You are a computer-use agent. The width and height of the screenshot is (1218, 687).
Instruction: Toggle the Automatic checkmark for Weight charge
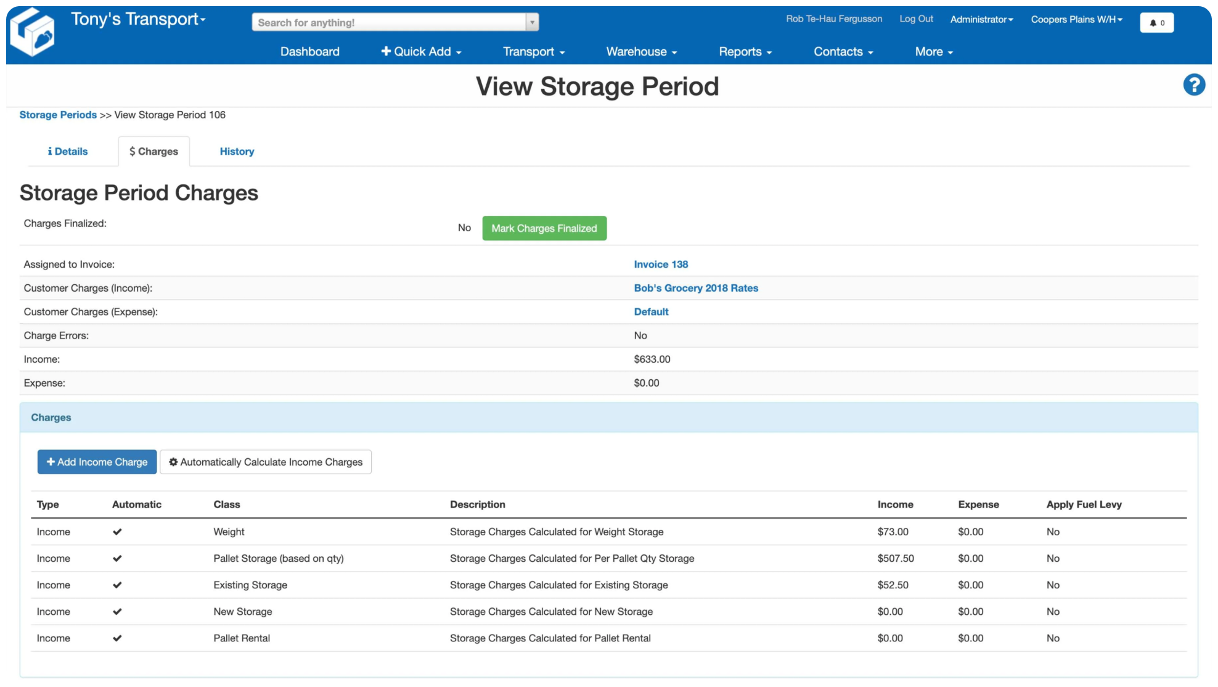[117, 531]
